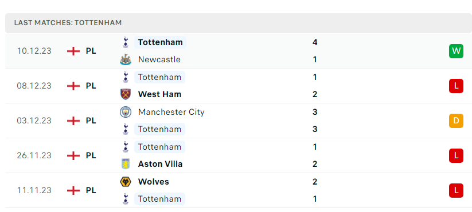Click the orange D draw badge
This screenshot has height=212, width=472.
[456, 121]
